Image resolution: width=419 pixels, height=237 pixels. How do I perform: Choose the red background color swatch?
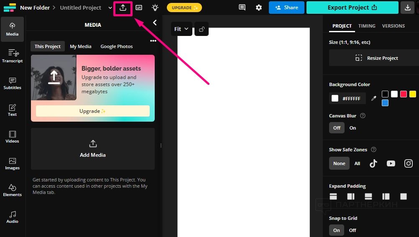pyautogui.click(x=404, y=94)
